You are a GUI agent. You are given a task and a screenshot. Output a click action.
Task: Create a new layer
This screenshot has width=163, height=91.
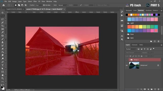point(155,89)
